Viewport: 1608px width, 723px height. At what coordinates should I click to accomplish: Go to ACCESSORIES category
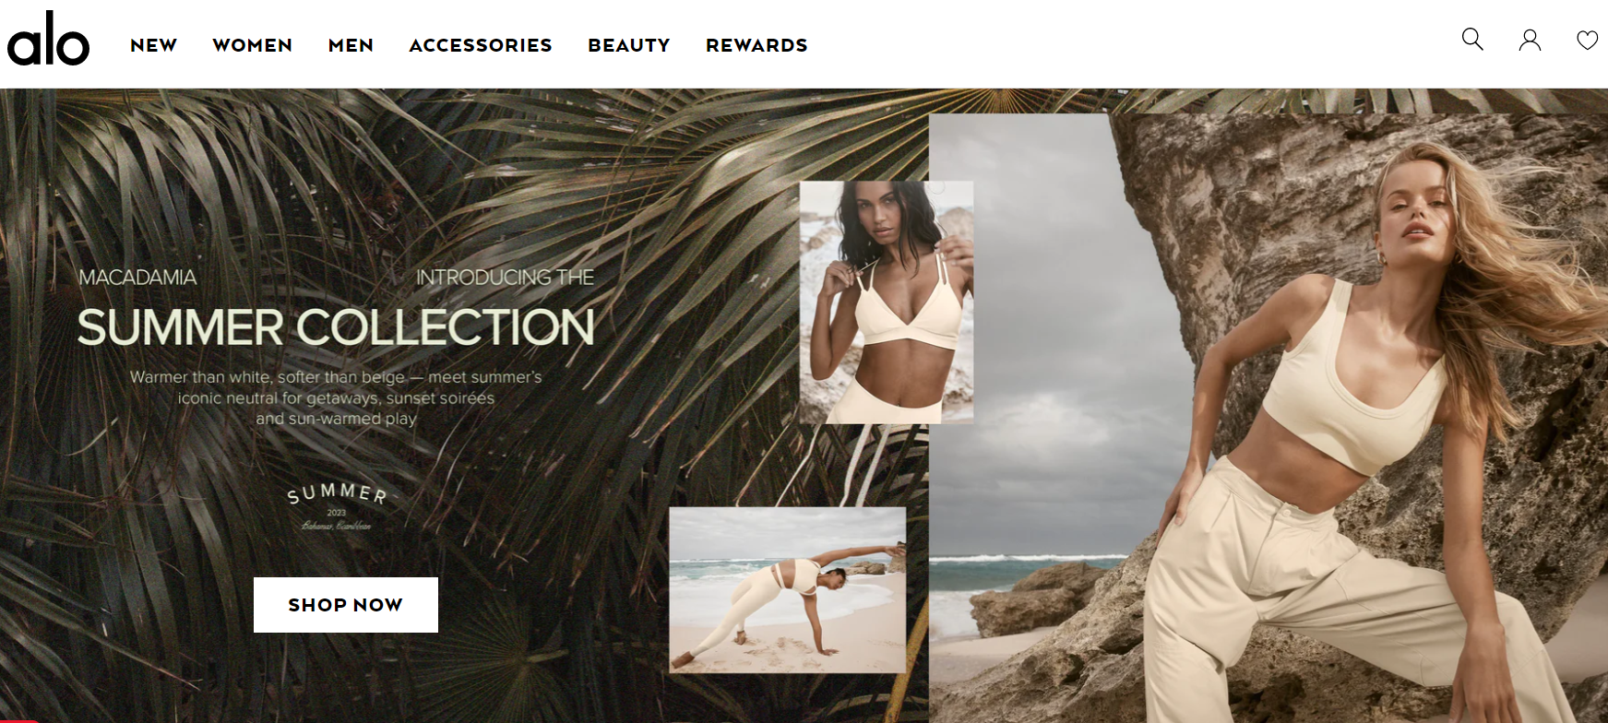[x=481, y=45]
